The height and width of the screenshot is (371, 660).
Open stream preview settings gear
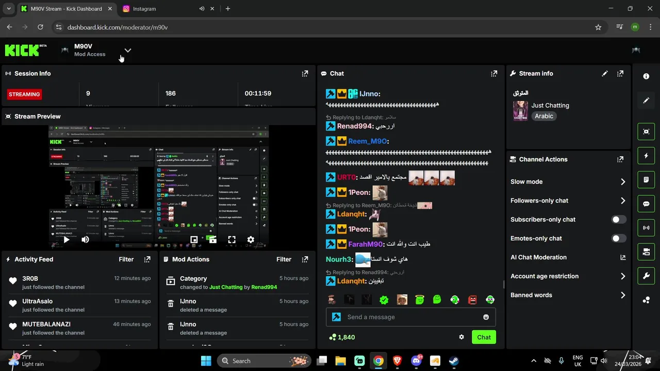[x=251, y=240]
